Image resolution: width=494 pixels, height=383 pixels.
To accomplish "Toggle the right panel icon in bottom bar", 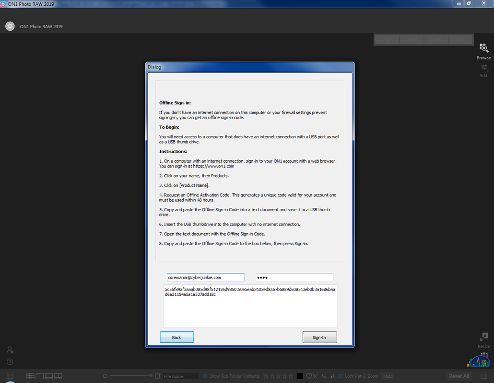I will 484,376.
